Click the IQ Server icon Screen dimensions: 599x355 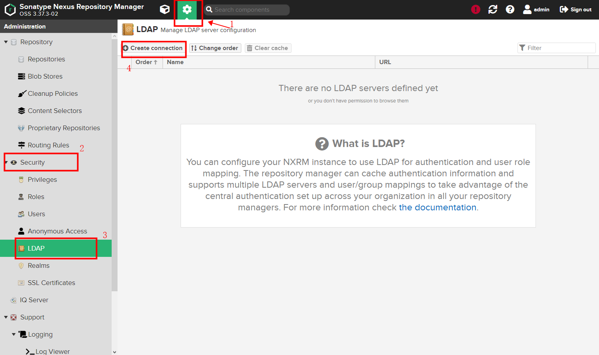click(x=13, y=300)
